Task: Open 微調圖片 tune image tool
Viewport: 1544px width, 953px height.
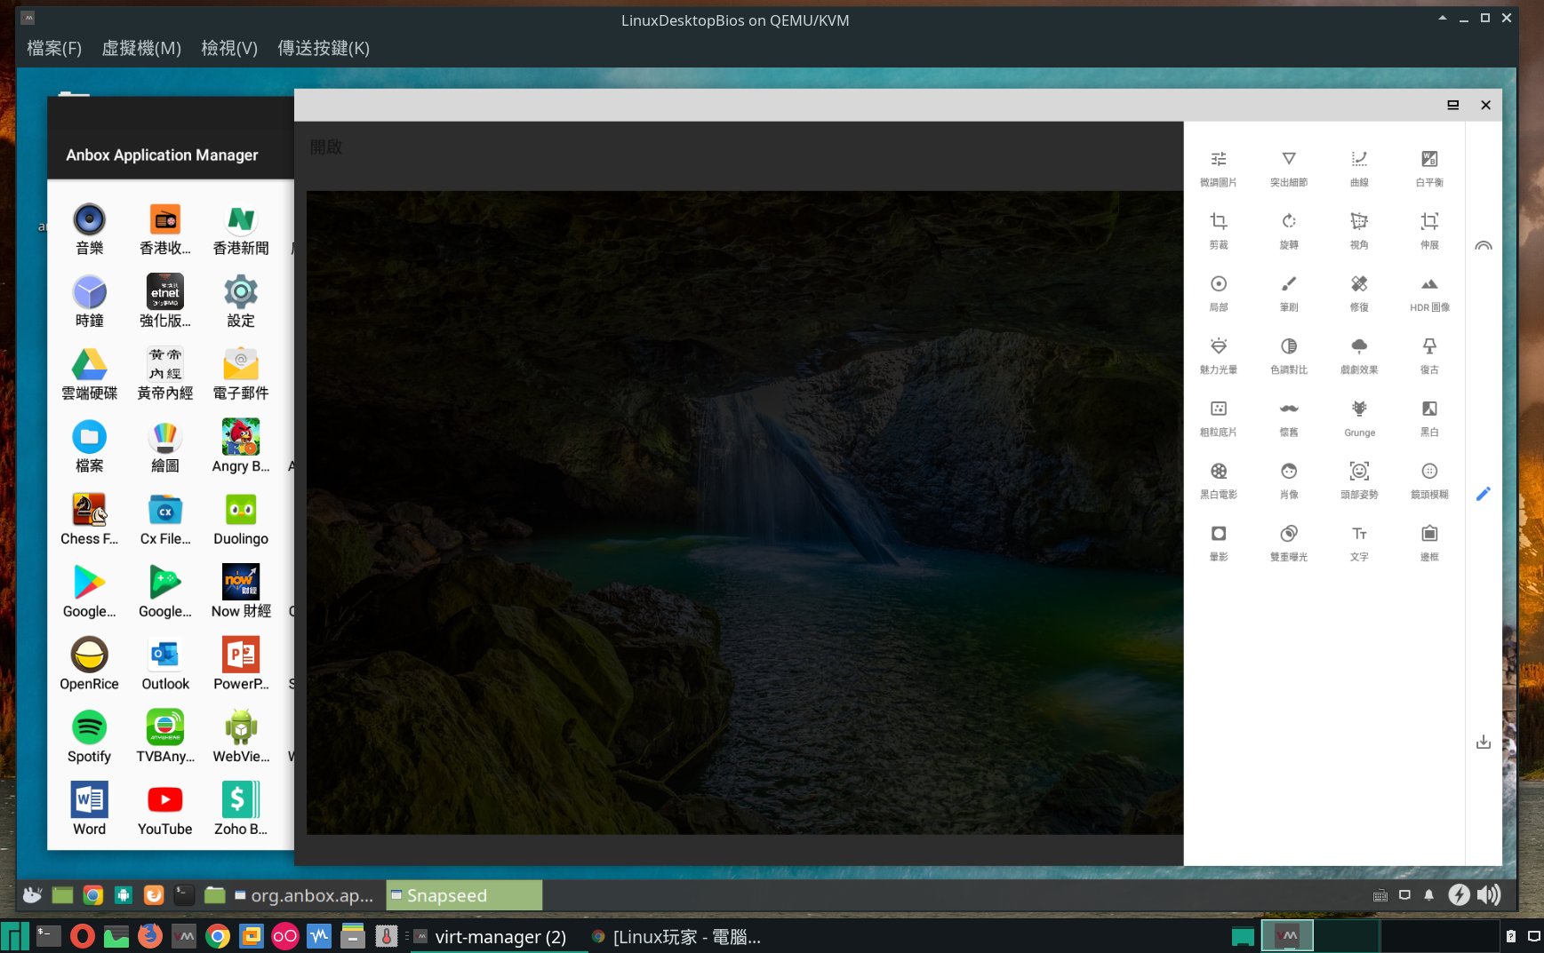Action: (x=1218, y=167)
